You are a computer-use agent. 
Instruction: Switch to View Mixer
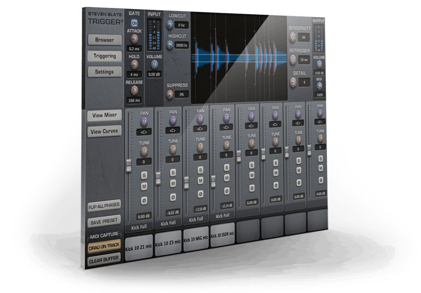[104, 115]
